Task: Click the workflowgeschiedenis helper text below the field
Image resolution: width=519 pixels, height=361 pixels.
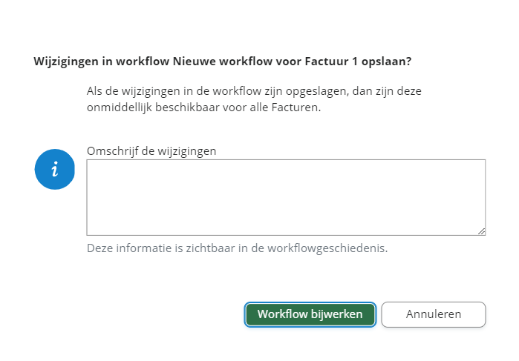Action: 238,248
